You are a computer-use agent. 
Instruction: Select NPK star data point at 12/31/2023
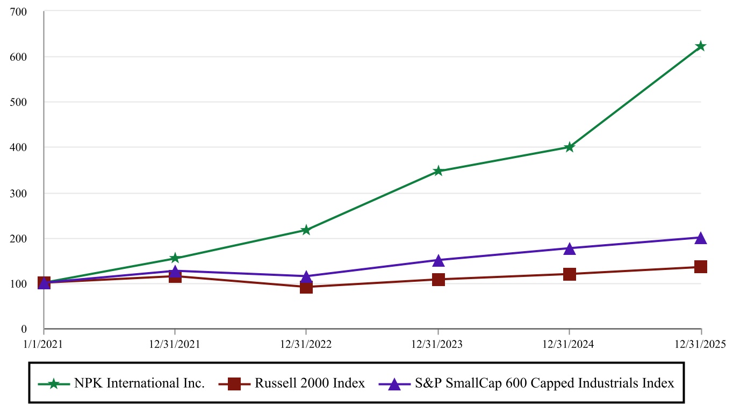[438, 171]
